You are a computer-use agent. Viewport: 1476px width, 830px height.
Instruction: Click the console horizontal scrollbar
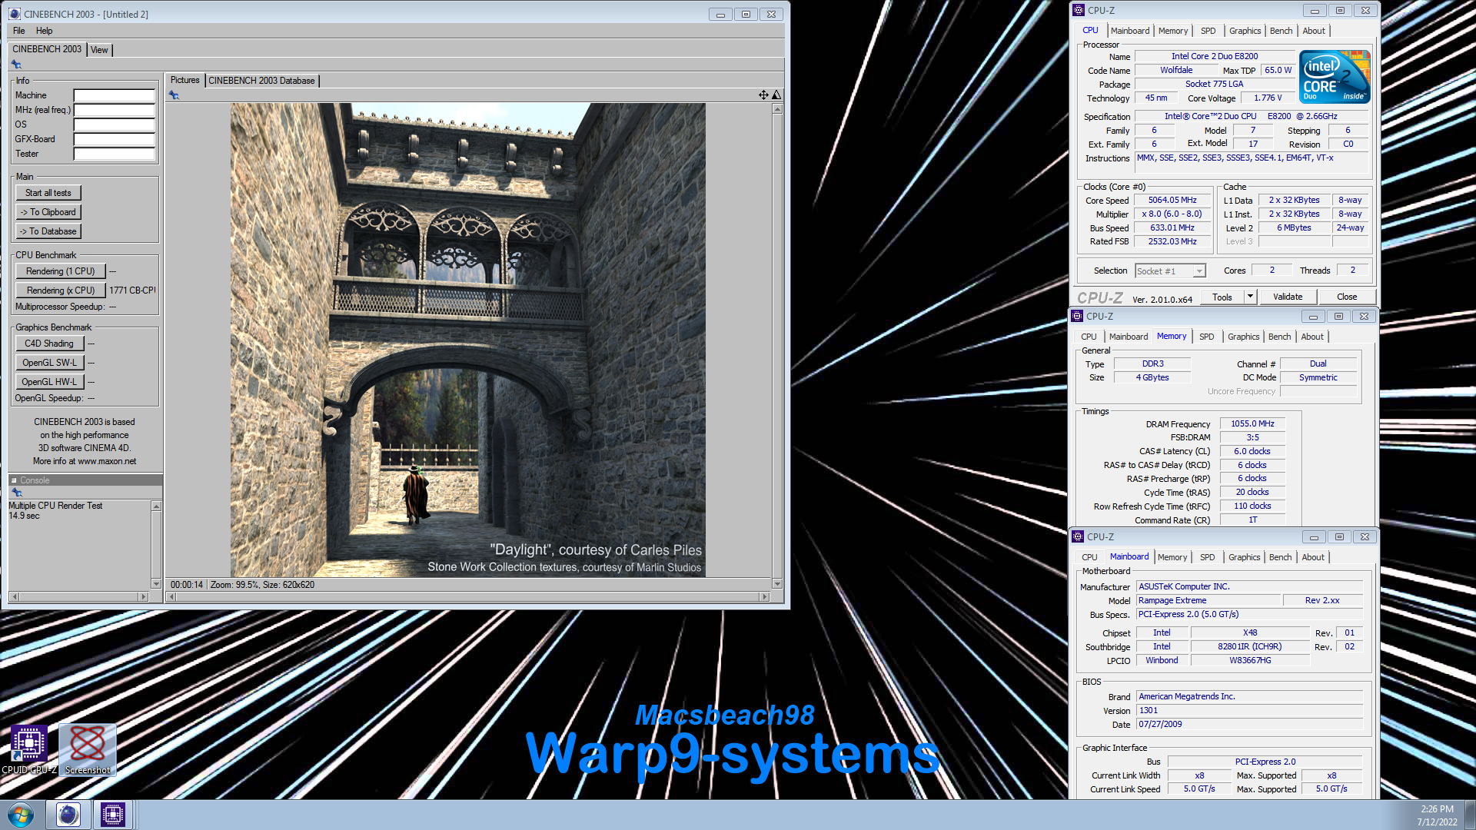coord(79,596)
